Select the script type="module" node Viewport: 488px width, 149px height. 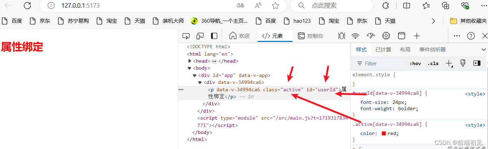coord(272,121)
